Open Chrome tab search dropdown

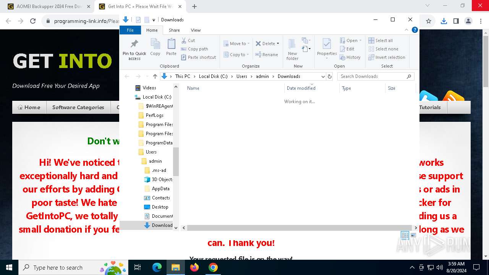click(427, 6)
